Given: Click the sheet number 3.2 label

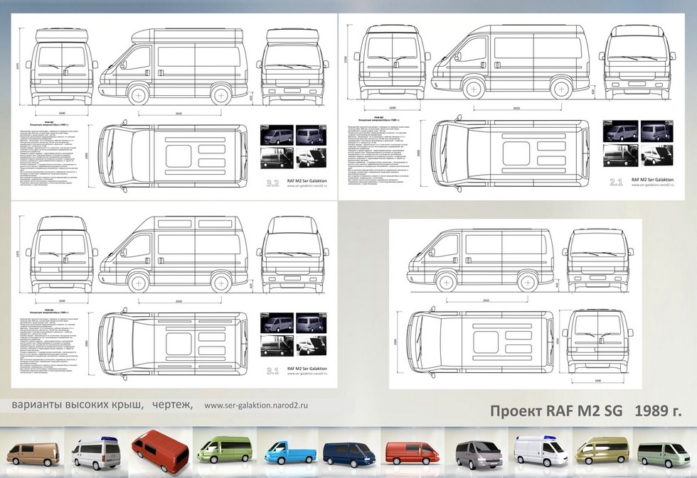Looking at the screenshot, I should pyautogui.click(x=272, y=183).
